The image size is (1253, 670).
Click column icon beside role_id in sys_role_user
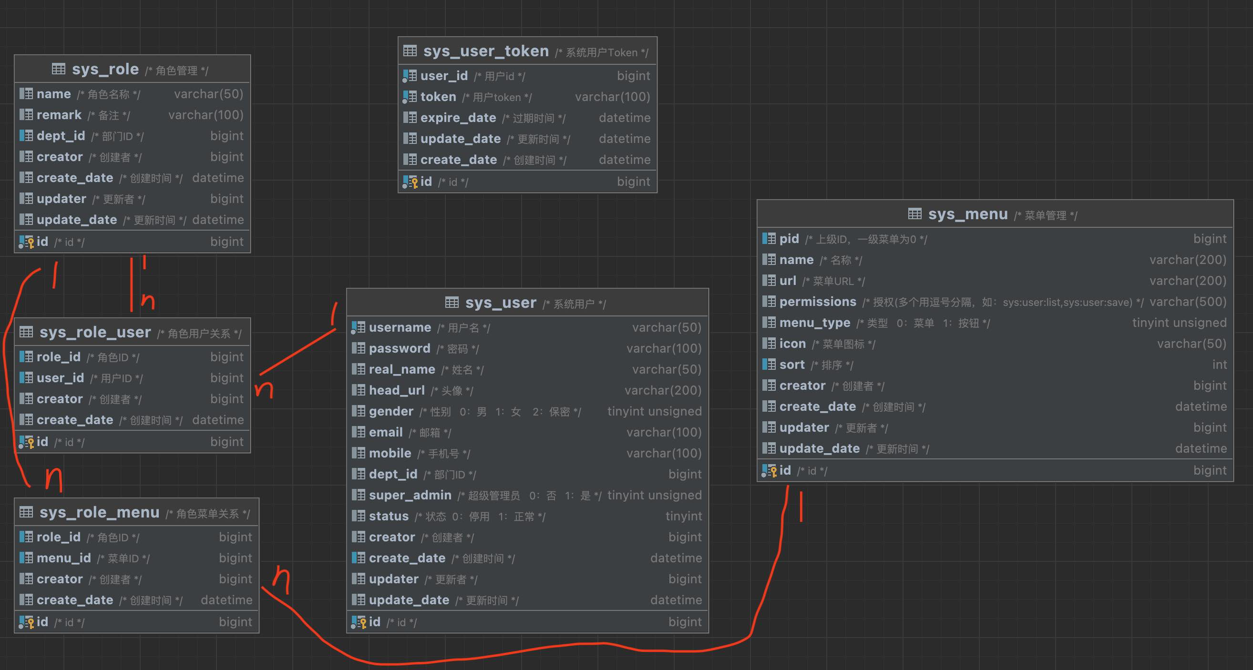[26, 357]
